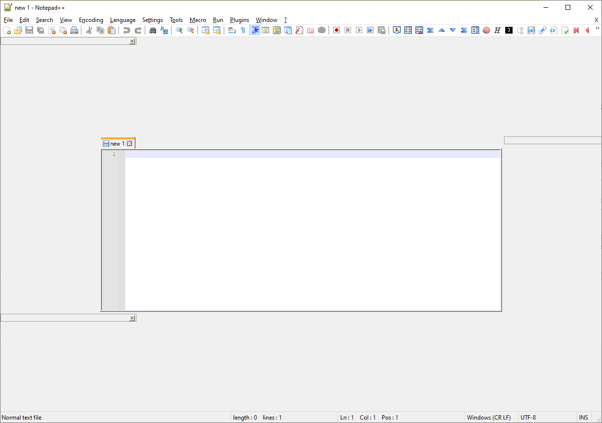Close the top-left docked panel
Image resolution: width=602 pixels, height=423 pixels.
pyautogui.click(x=132, y=42)
